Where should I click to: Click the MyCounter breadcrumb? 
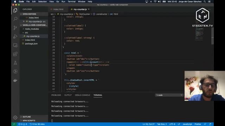(x=84, y=14)
